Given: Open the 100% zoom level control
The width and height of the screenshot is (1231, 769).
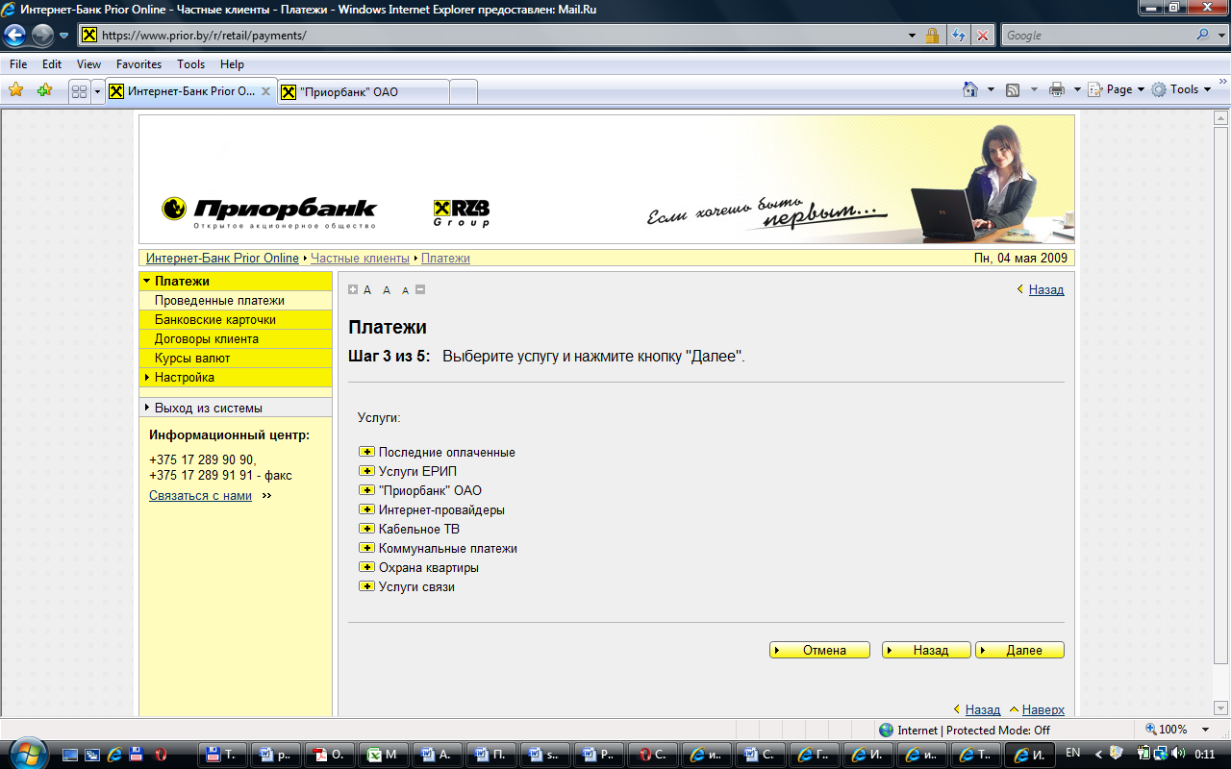Looking at the screenshot, I should point(1179,730).
